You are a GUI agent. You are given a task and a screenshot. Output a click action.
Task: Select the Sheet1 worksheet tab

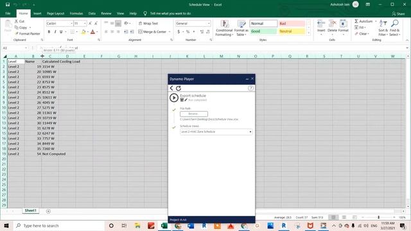[x=30, y=210]
